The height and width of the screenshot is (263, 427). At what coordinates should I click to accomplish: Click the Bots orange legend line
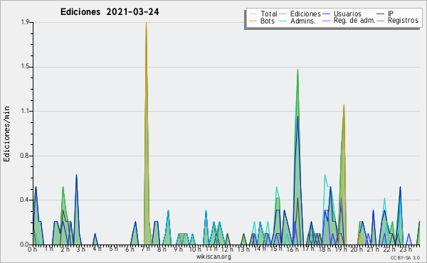click(253, 21)
